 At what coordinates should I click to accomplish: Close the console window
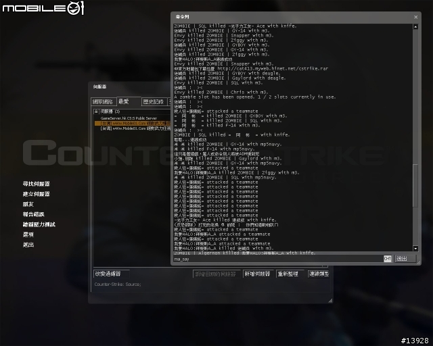click(x=415, y=17)
